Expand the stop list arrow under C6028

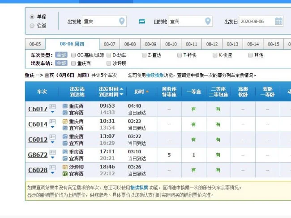52,172
